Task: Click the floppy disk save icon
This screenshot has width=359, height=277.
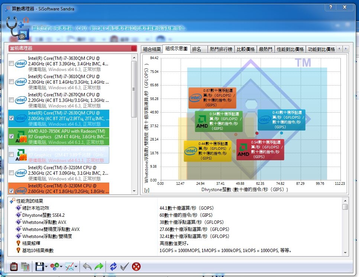Action: point(40,267)
